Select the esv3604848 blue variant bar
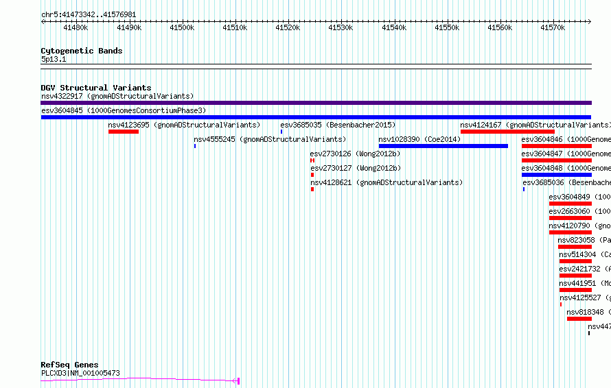Screen dimensions: 611x388 (x=557, y=175)
